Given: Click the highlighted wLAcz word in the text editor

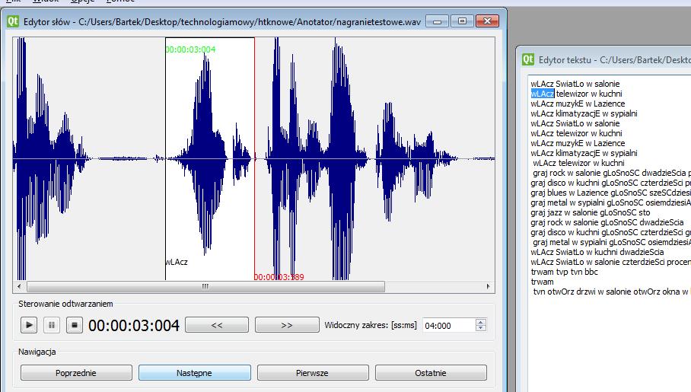Looking at the screenshot, I should pos(543,94).
